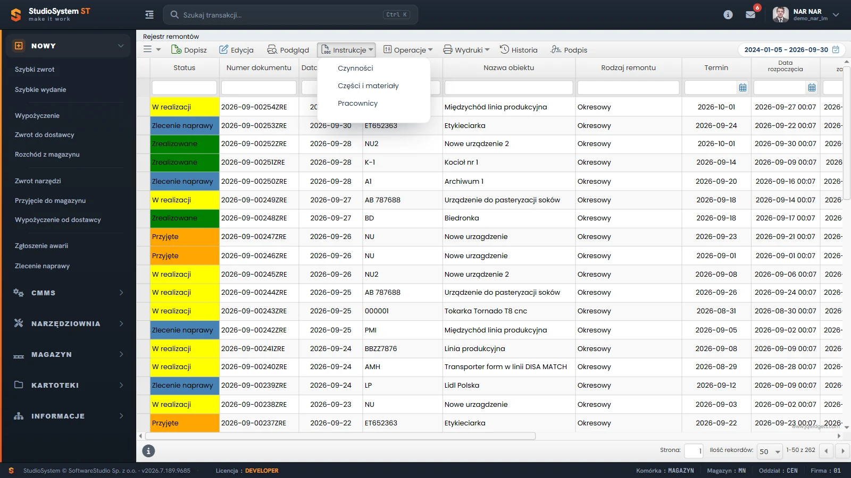Open the calendar icon beside date range
This screenshot has height=478, width=851.
click(x=836, y=49)
